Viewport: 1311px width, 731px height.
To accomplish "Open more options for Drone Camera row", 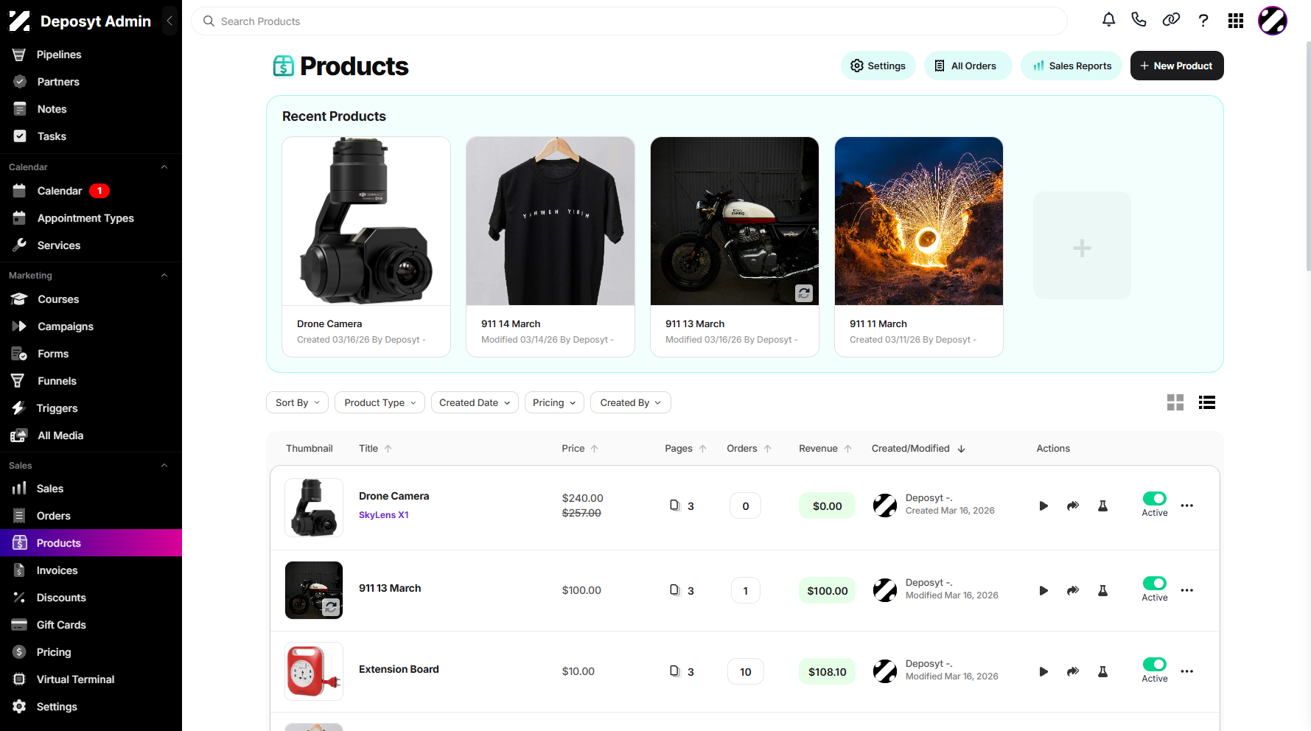I will [1187, 506].
